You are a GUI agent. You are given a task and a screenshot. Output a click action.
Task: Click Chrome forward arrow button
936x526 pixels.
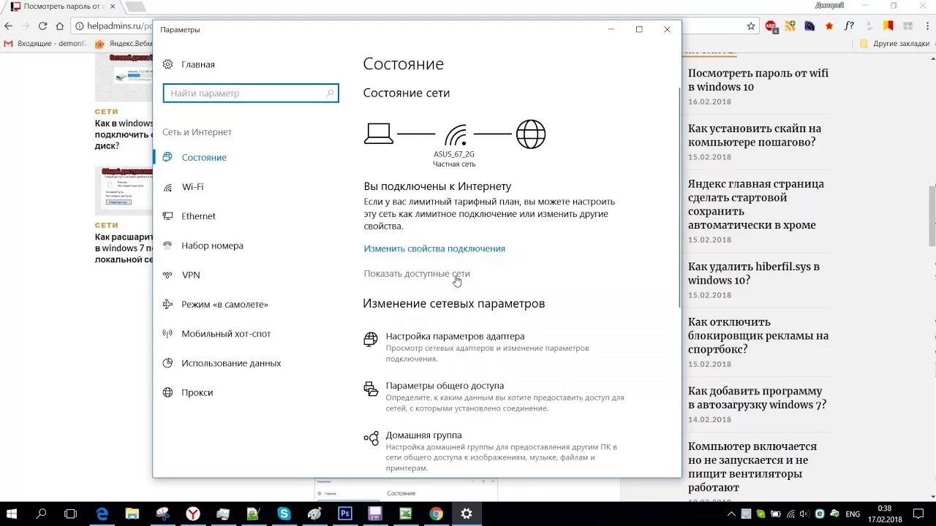pyautogui.click(x=26, y=26)
